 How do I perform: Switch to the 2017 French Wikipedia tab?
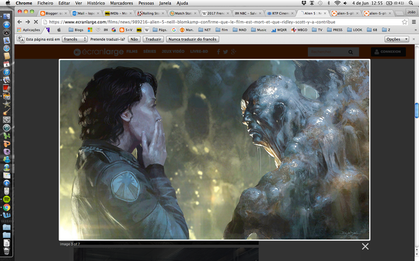216,13
